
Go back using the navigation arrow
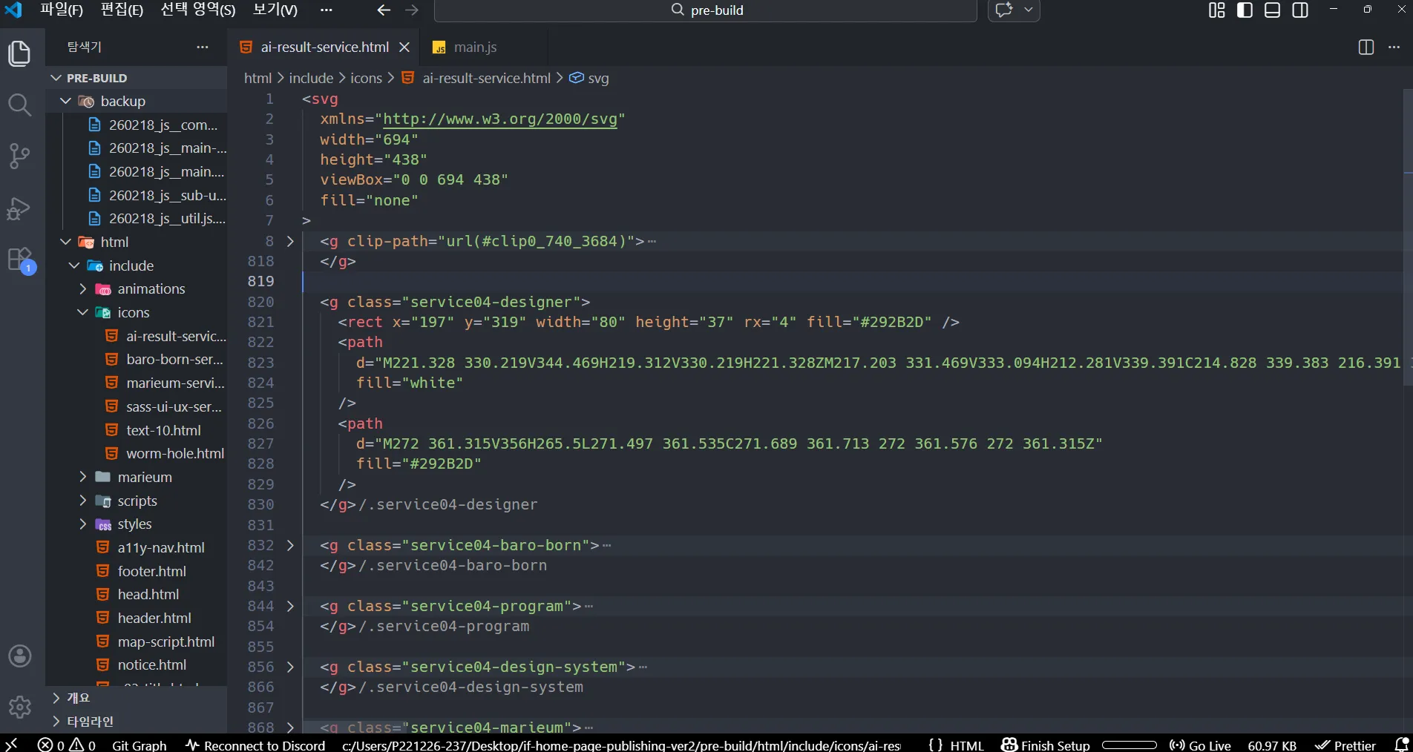click(383, 10)
